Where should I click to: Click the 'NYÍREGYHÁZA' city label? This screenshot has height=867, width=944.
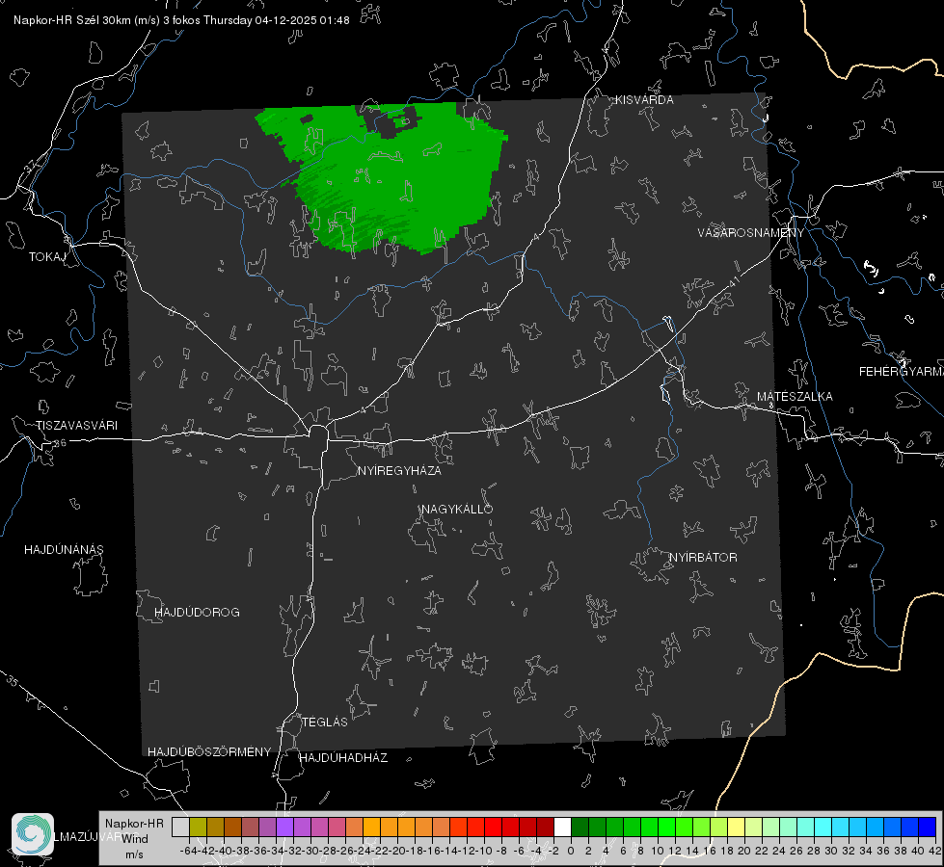(399, 470)
